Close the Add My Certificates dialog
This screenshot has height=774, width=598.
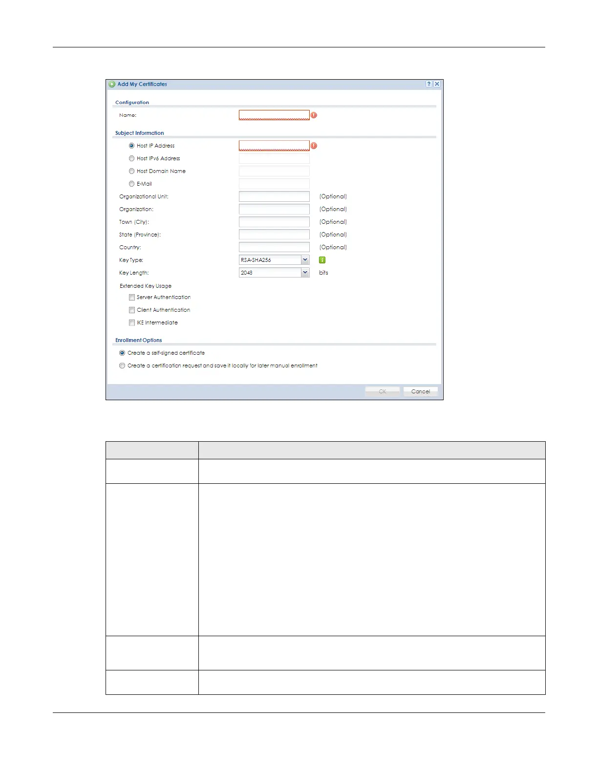[x=437, y=84]
